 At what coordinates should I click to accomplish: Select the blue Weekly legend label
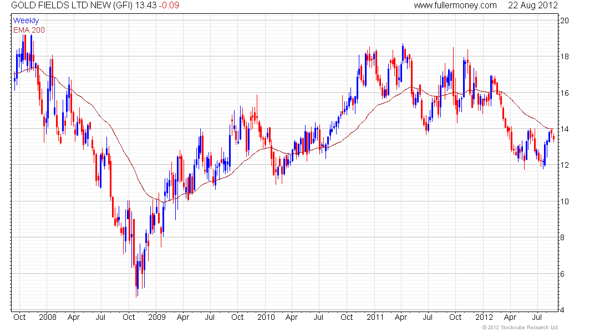coord(26,21)
